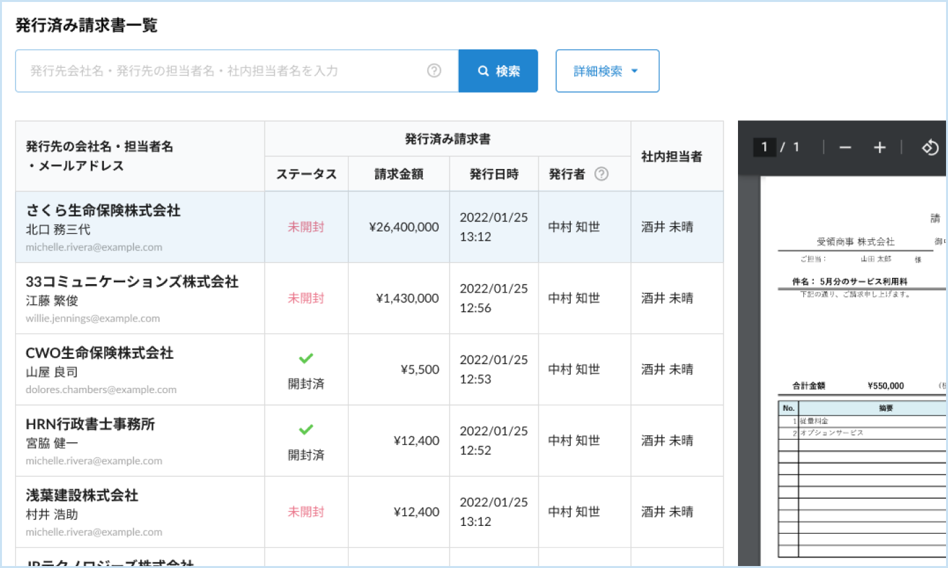Image resolution: width=948 pixels, height=568 pixels.
Task: Rotate the PDF preview page
Action: tap(930, 148)
